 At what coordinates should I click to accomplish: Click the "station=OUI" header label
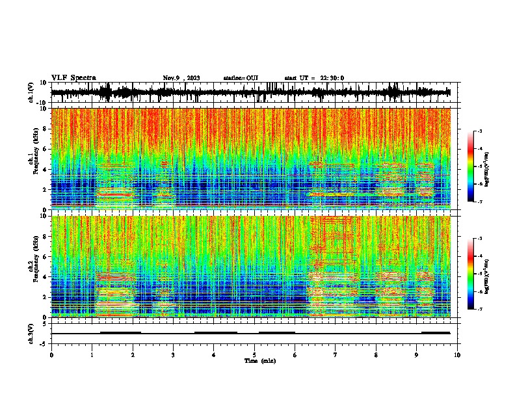pos(241,78)
